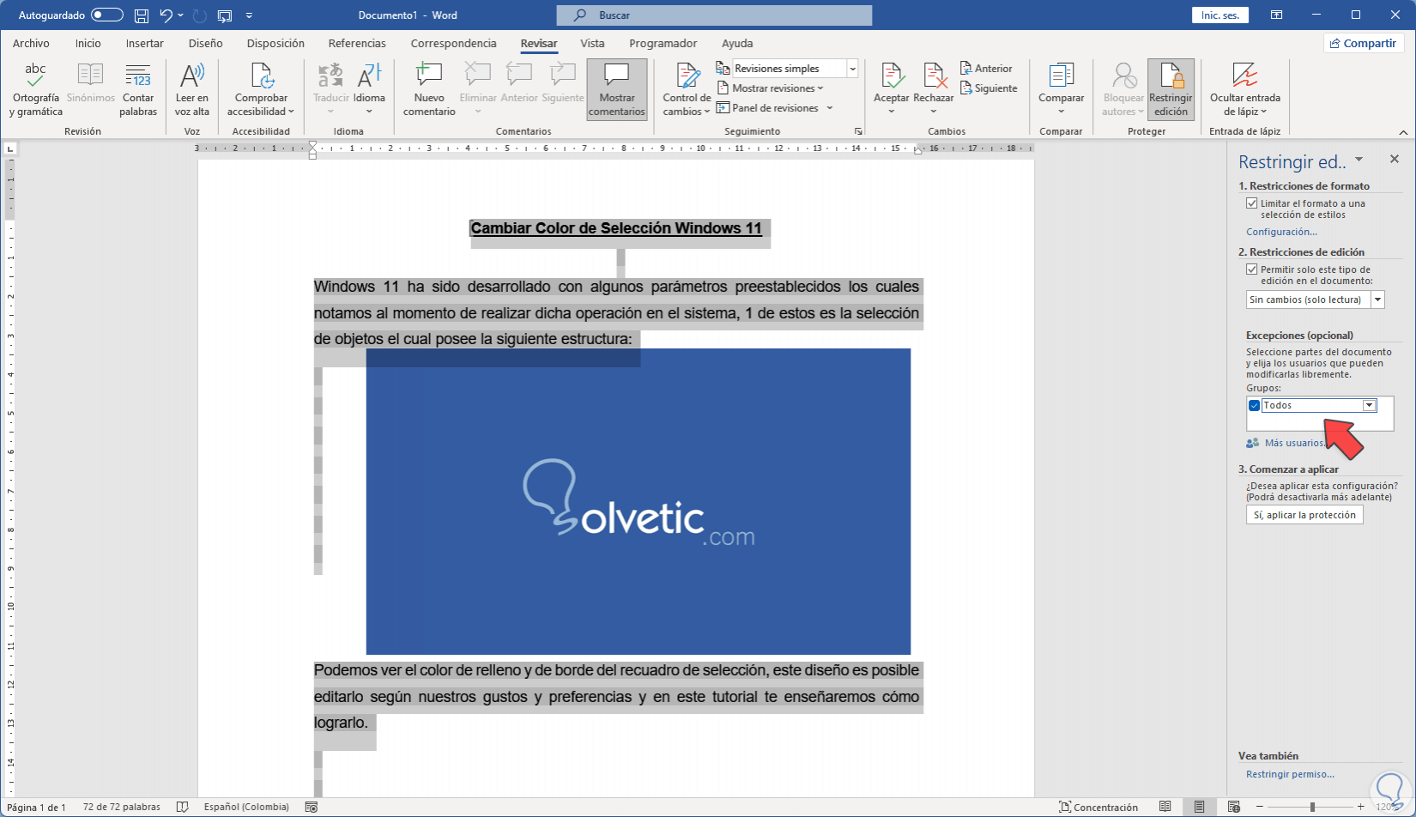Switch to Modo de lectura view
The image size is (1416, 817).
point(1165,807)
